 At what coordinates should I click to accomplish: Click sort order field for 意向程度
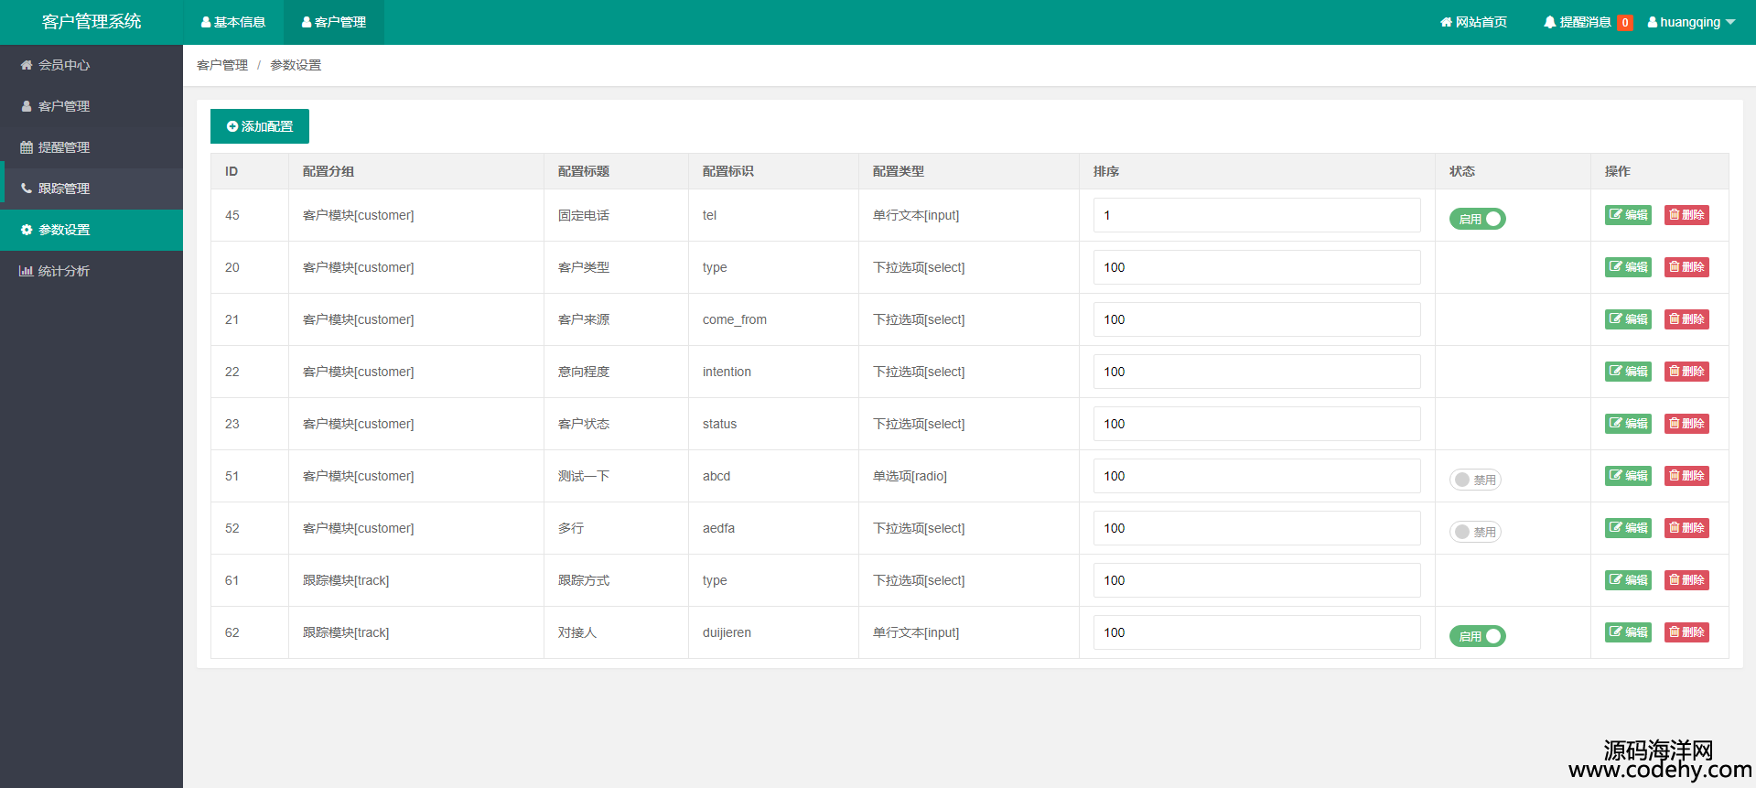1256,372
